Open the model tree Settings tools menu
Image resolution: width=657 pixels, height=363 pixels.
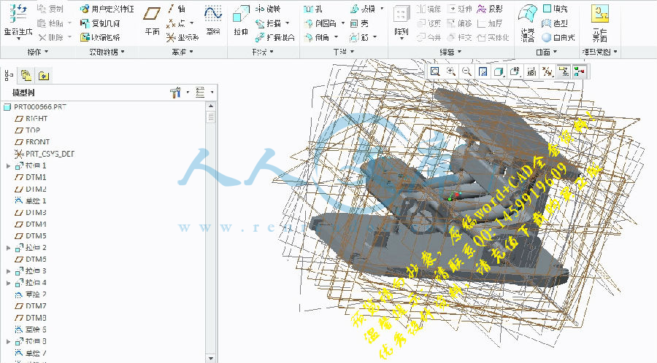coord(179,93)
